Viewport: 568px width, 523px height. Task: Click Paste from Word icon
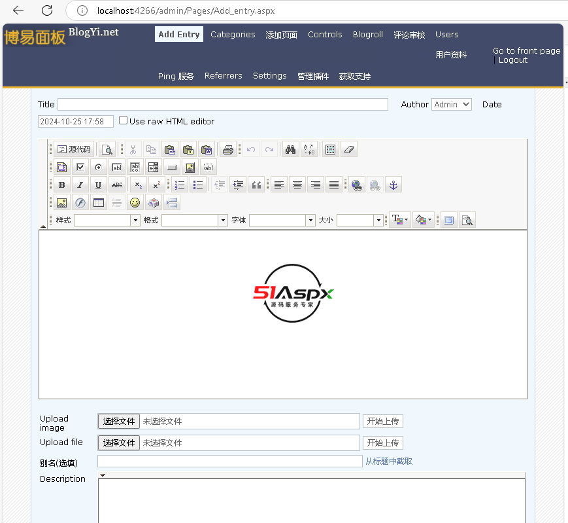pos(207,149)
